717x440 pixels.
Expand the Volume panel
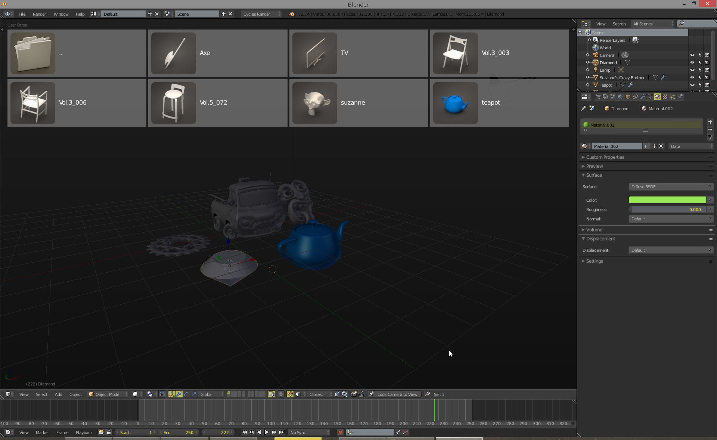click(x=594, y=230)
